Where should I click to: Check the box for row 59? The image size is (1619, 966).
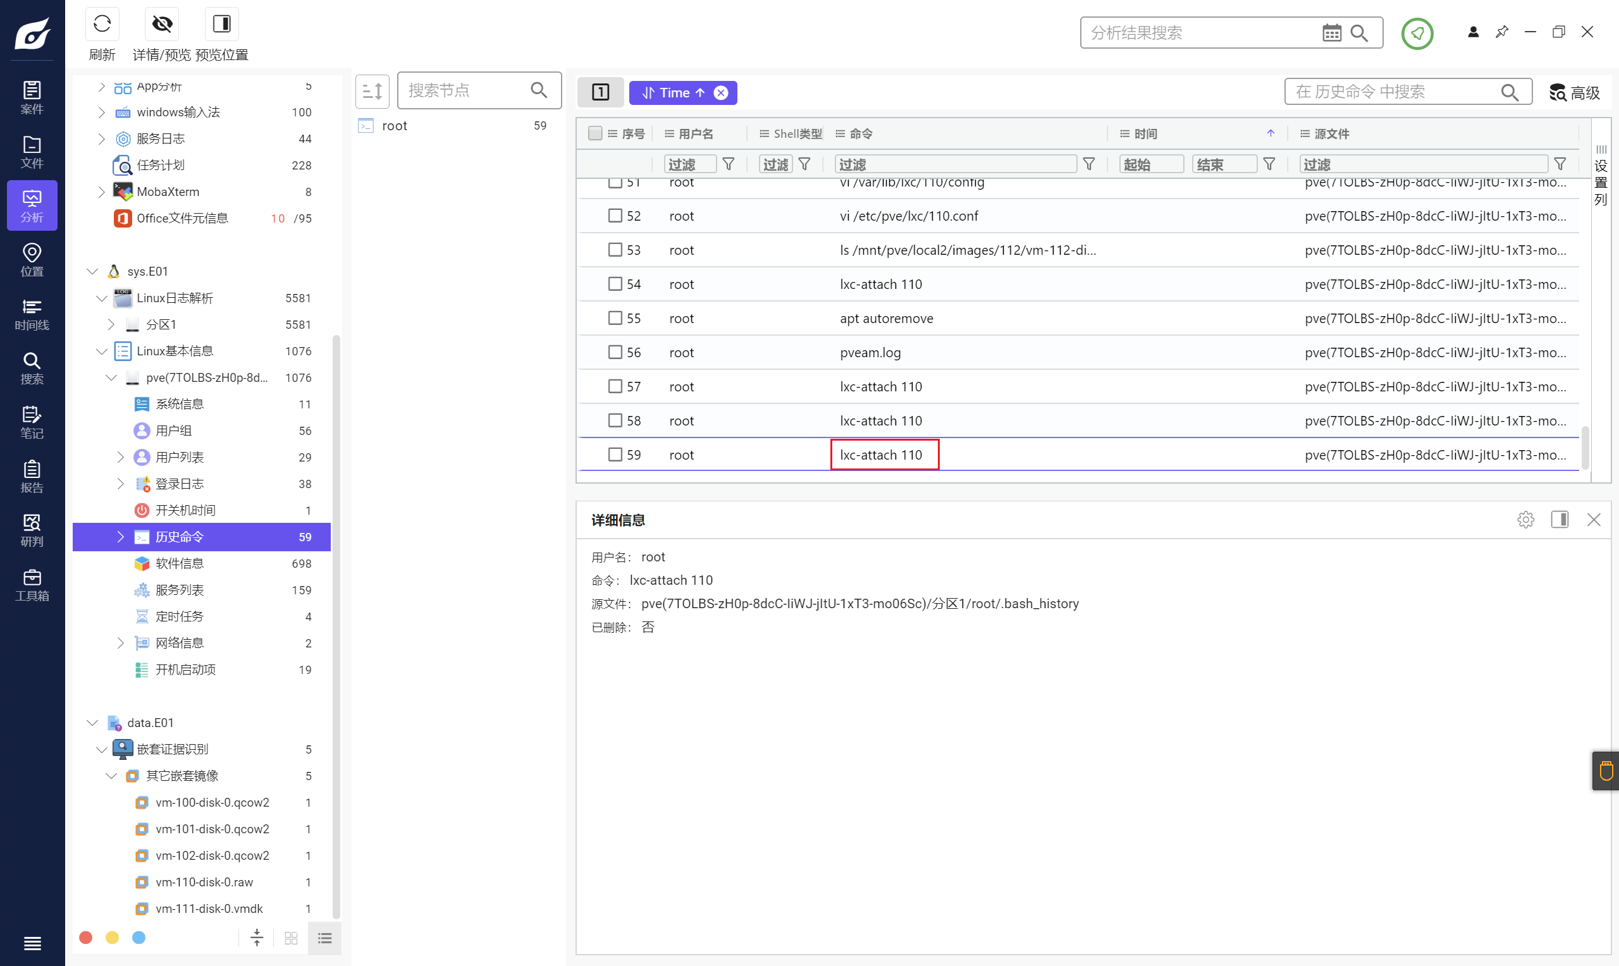(x=615, y=455)
